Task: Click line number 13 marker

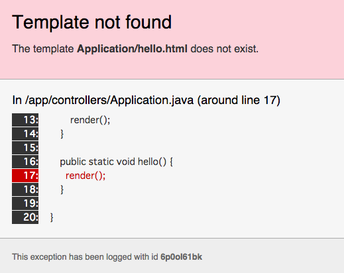Action: click(25, 120)
